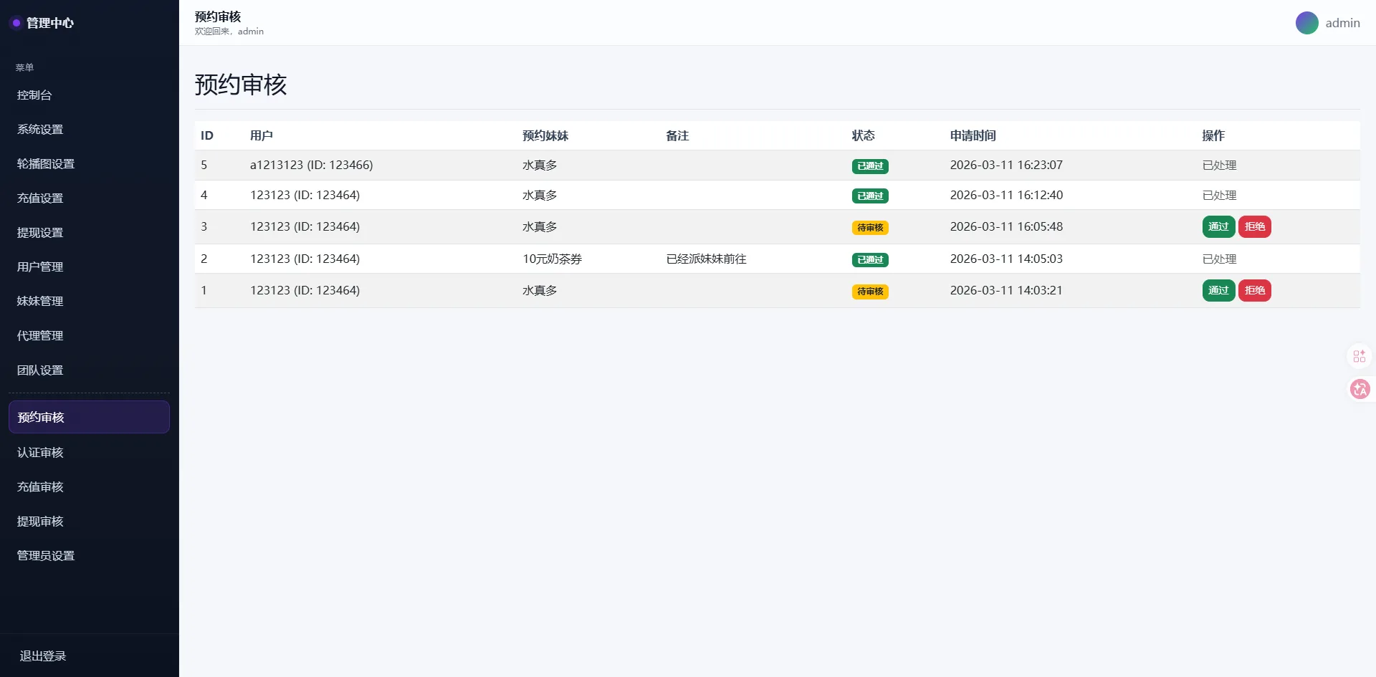
Task: Open 提现审核 review page
Action: point(40,522)
